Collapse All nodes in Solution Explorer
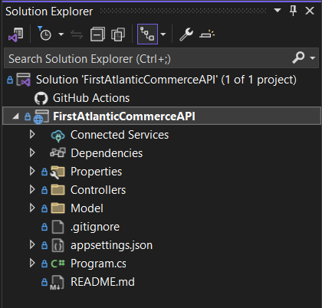Viewport: 322px width, 308px height. click(97, 34)
